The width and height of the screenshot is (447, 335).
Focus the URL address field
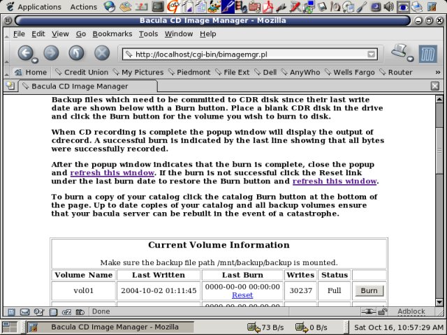coord(250,54)
